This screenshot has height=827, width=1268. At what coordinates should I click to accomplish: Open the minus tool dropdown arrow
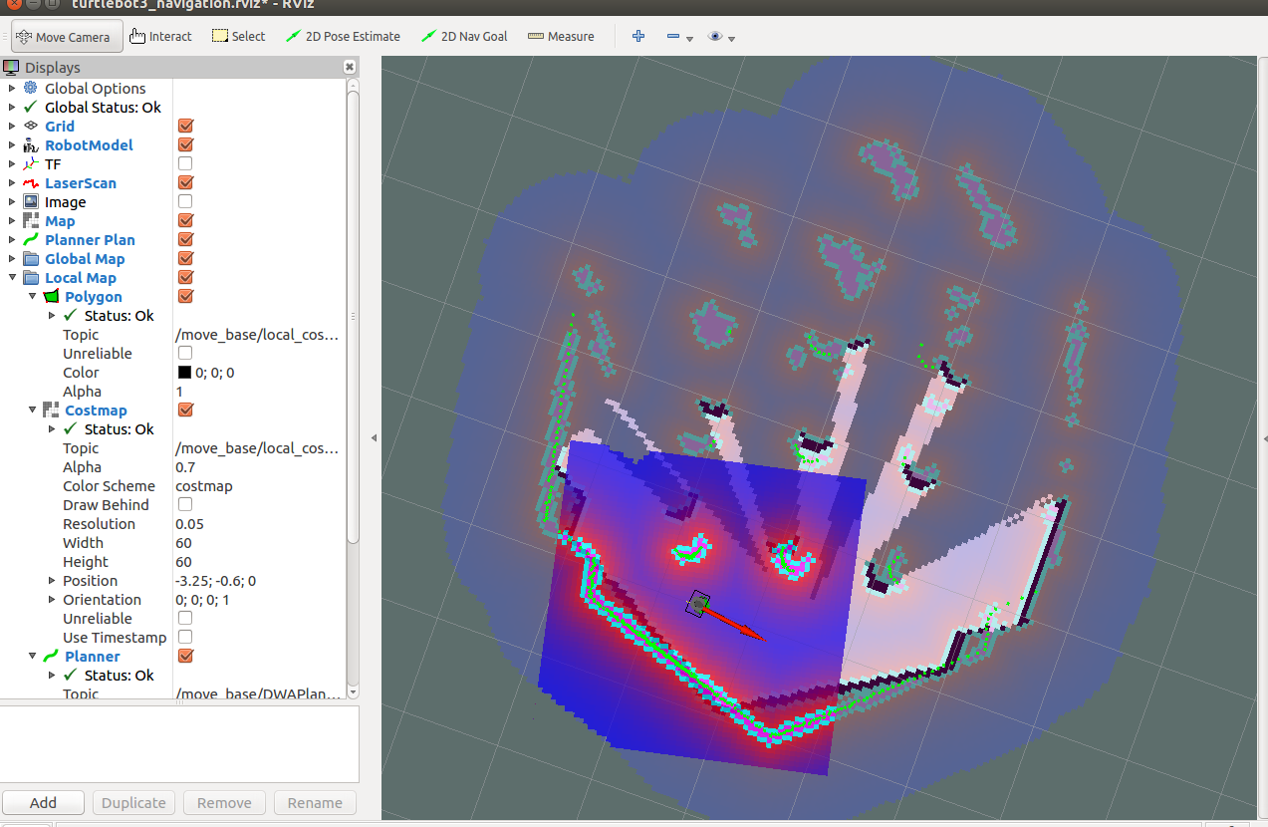[690, 39]
